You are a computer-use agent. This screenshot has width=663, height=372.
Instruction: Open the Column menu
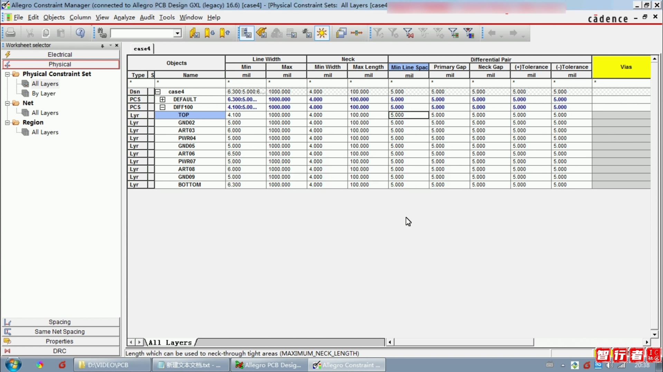pyautogui.click(x=80, y=17)
